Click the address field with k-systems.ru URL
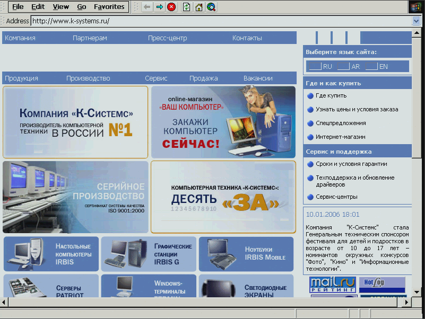 coord(221,21)
